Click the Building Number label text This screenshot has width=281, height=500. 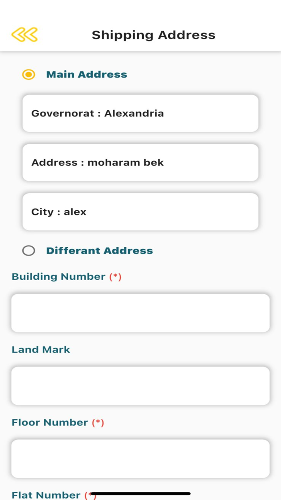tap(58, 277)
